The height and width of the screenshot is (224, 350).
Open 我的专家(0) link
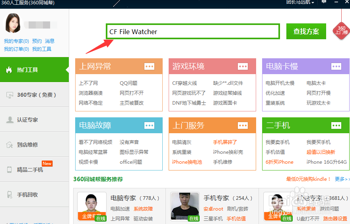pyautogui.click(x=17, y=41)
